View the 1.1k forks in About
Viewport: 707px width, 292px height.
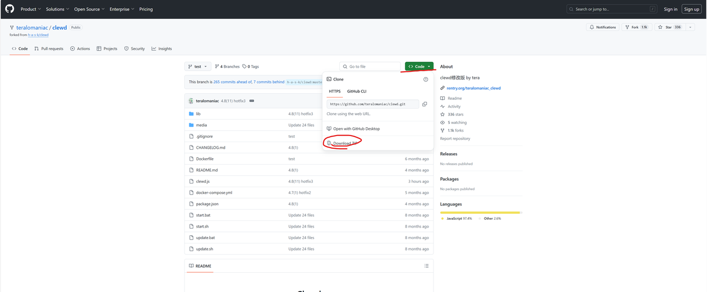coord(452,131)
